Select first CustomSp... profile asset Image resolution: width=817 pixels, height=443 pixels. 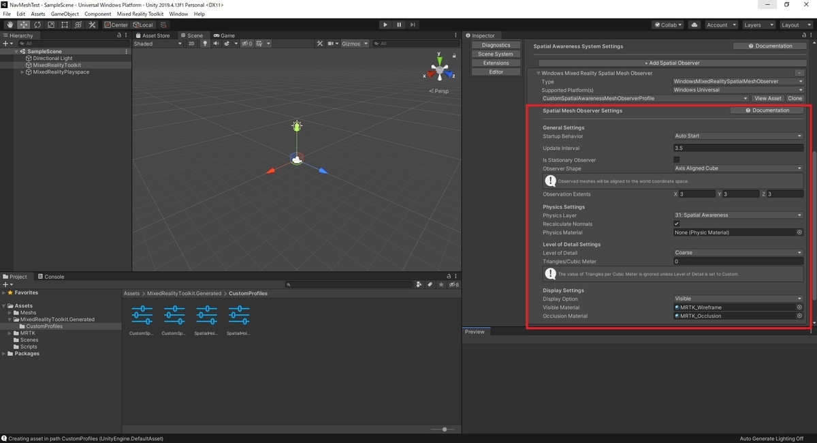pyautogui.click(x=142, y=320)
